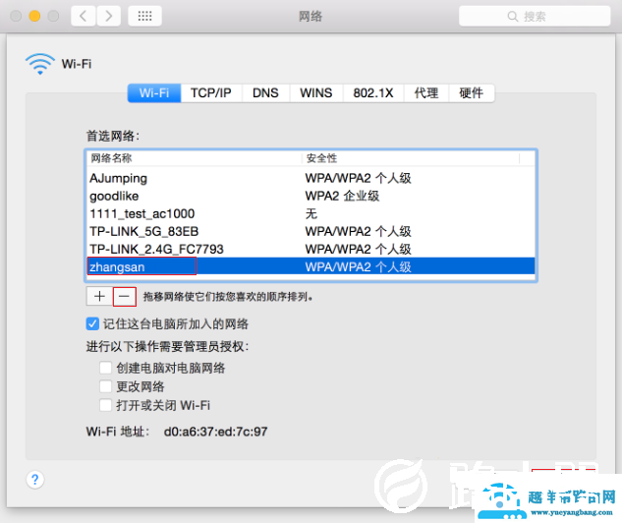Toggle 记住这台电脑所加入的网络 checkbox
This screenshot has width=622, height=523.
tap(92, 323)
